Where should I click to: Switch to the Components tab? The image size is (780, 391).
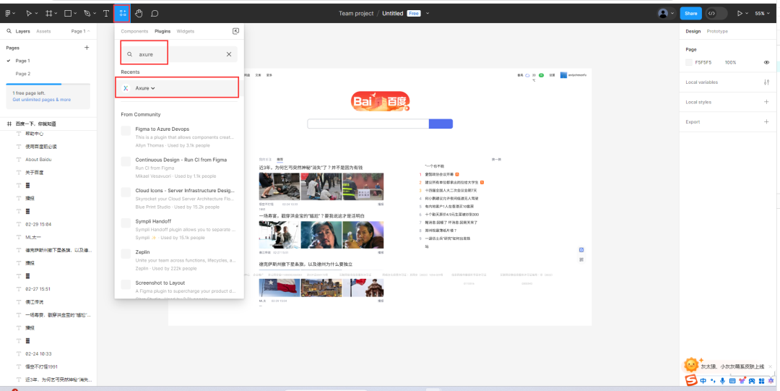(x=134, y=31)
